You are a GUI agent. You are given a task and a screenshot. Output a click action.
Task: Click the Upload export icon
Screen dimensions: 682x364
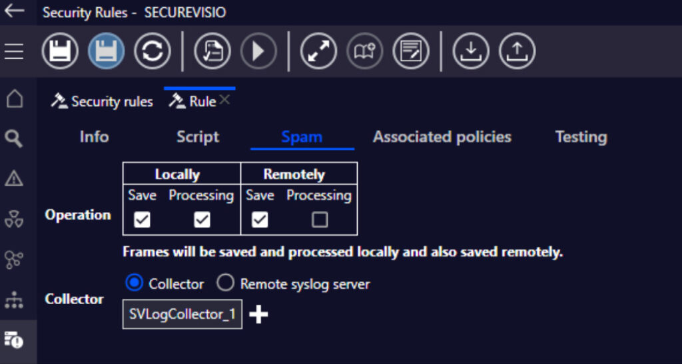click(x=517, y=51)
